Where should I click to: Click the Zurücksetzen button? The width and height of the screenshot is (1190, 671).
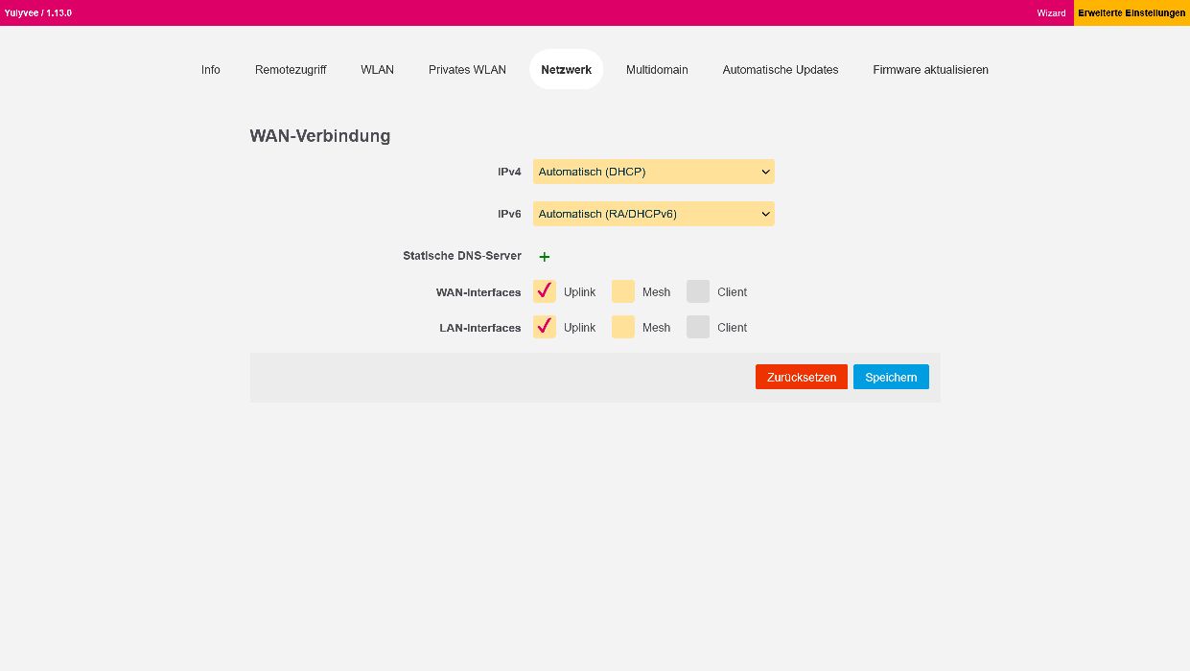click(801, 377)
